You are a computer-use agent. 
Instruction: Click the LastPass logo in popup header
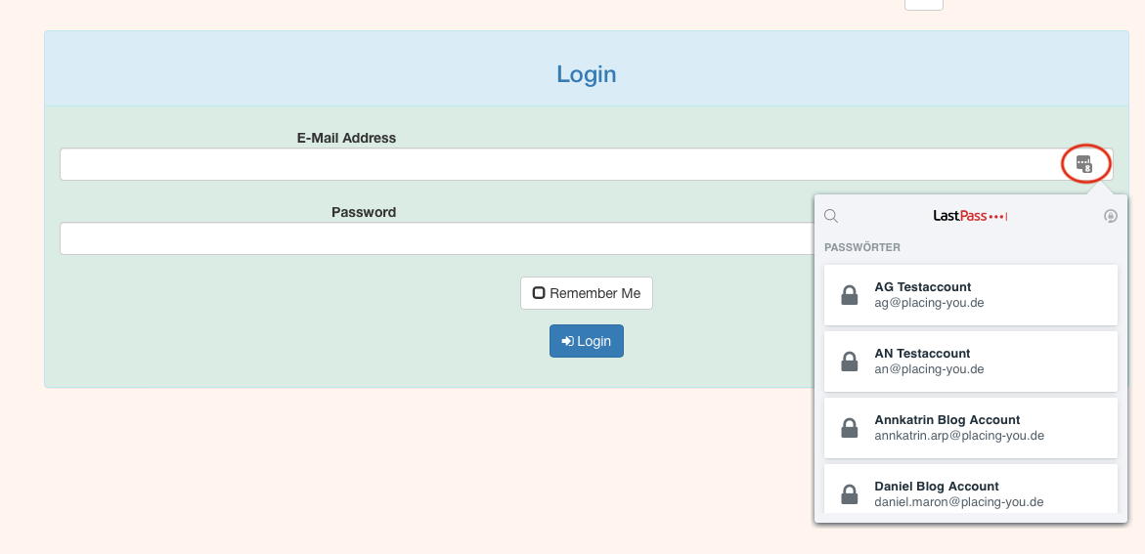[x=969, y=216]
